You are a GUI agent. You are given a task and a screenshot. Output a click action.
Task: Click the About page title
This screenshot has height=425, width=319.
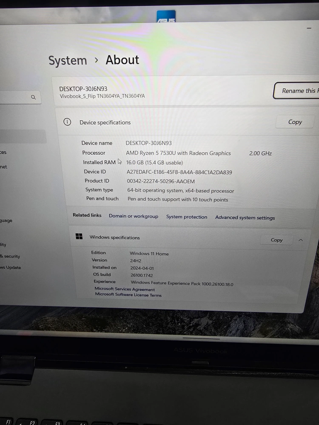[122, 60]
